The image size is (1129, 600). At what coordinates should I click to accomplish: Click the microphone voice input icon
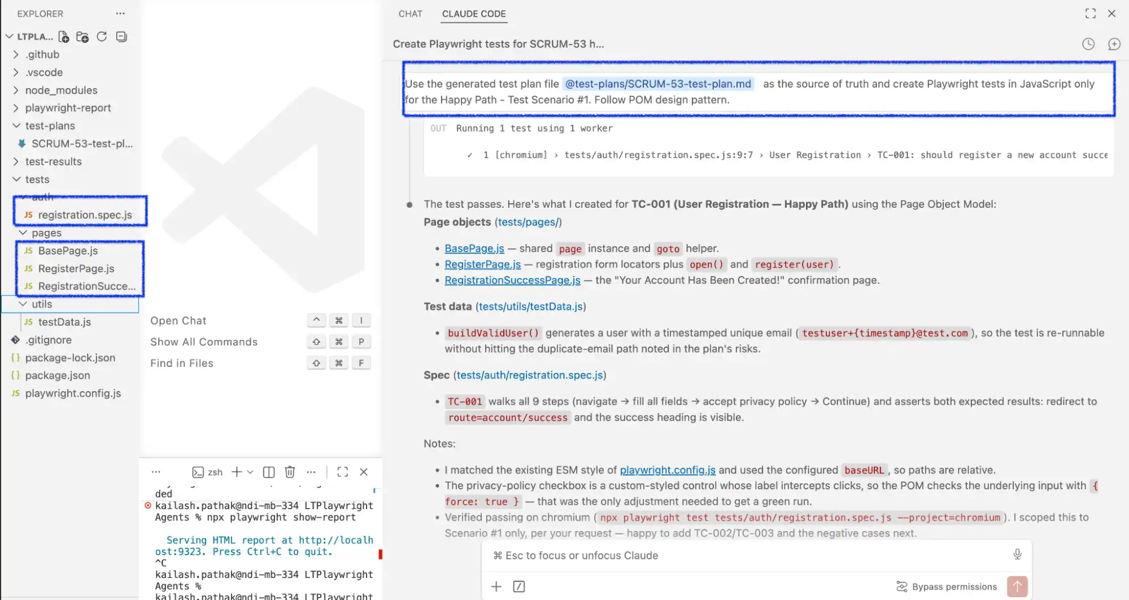tap(1017, 554)
